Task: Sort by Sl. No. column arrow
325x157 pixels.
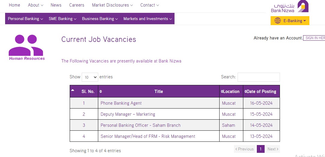Action: coord(73,90)
